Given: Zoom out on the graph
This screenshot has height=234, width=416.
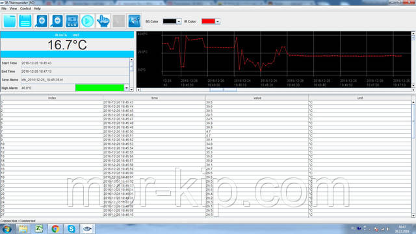Looking at the screenshot, I should tap(57, 21).
